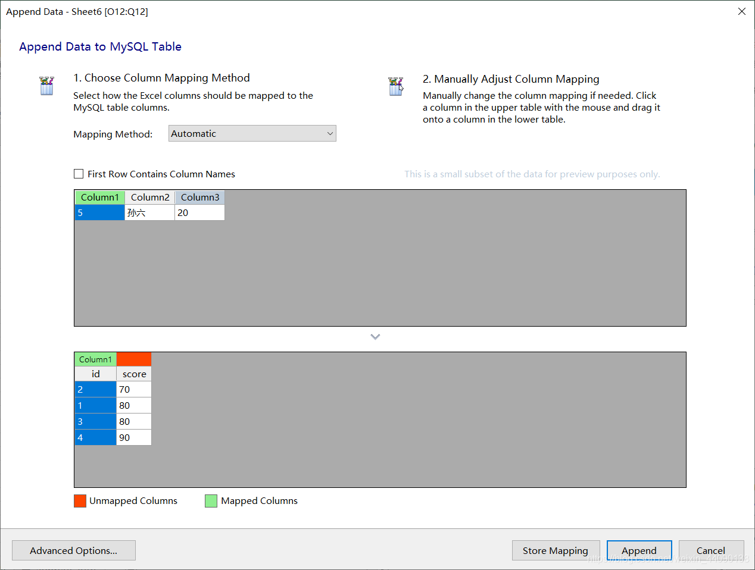Select Column1 header in the upper table

pos(100,198)
